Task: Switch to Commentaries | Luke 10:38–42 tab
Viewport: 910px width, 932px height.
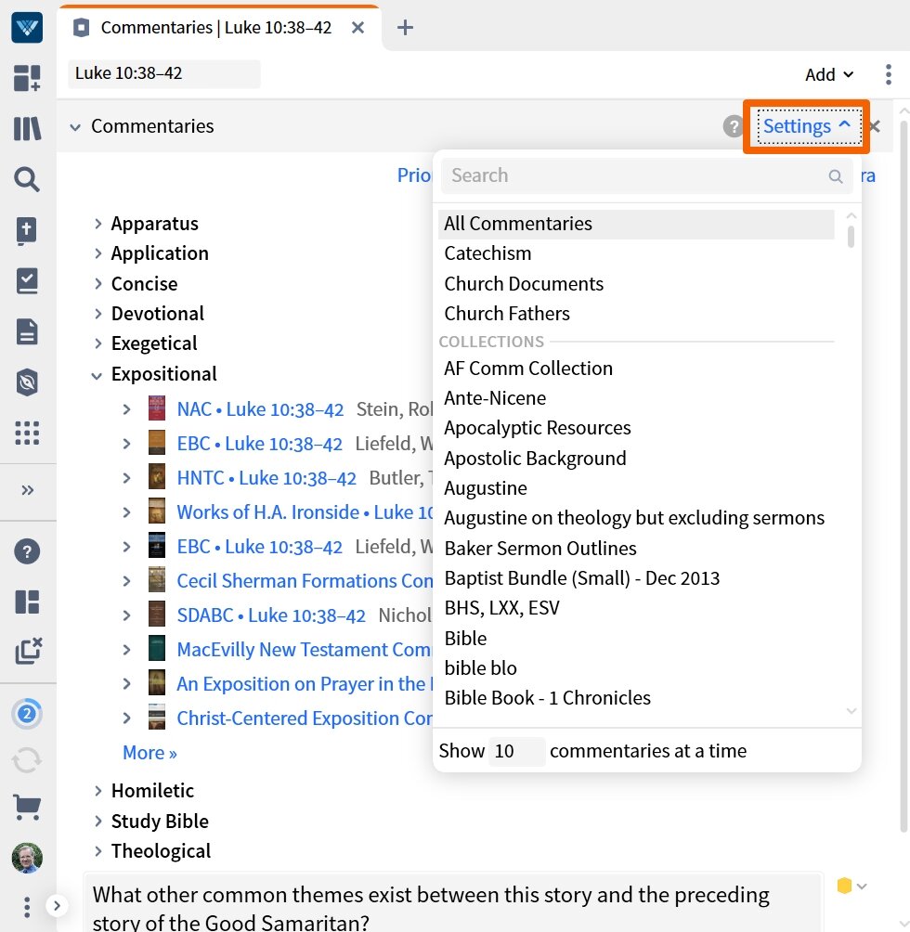Action: click(x=215, y=27)
